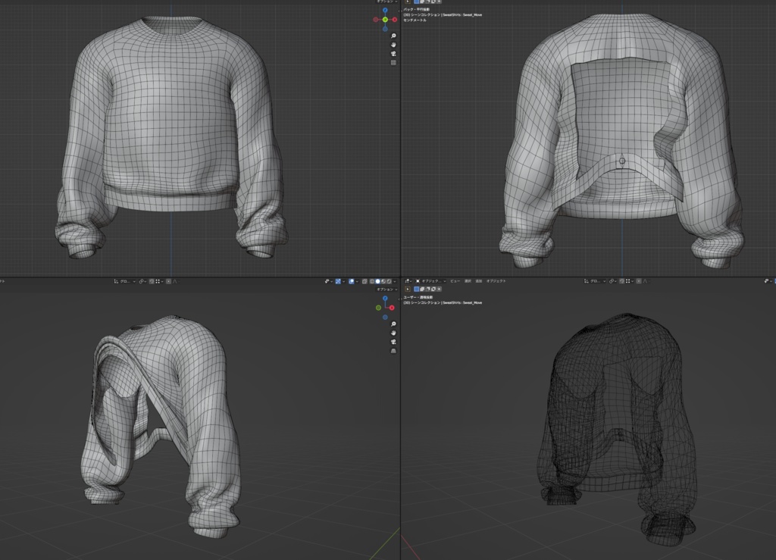Viewport: 776px width, 560px height.
Task: Open shading options dropdown in bottom-left header
Action: point(394,281)
